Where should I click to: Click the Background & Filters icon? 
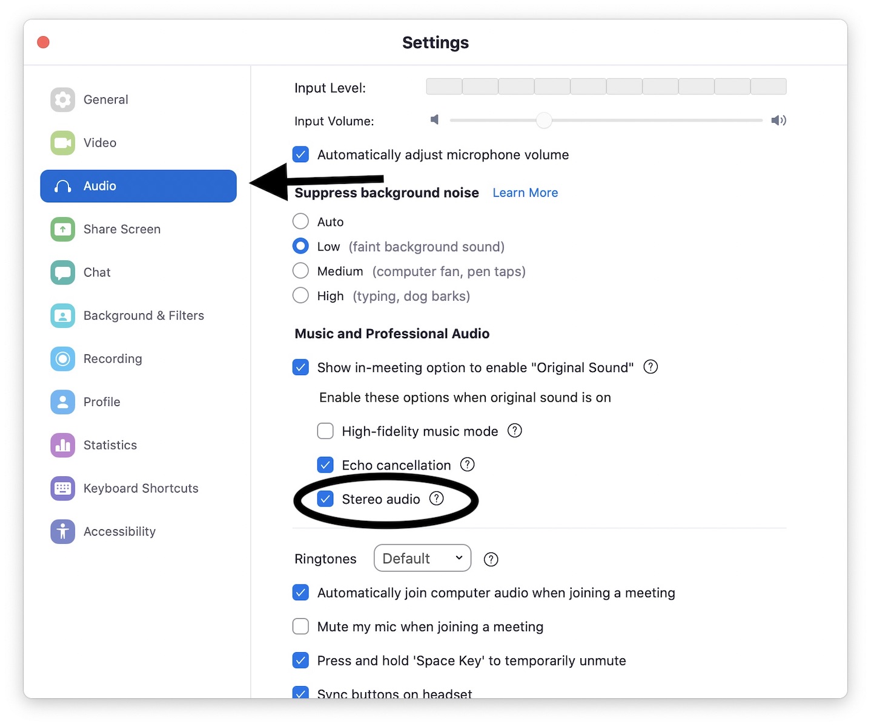[x=62, y=316]
